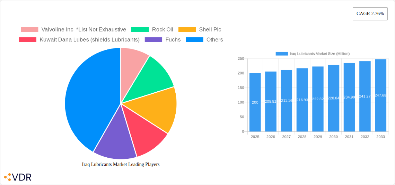Click the 250 y-axis label

[x=241, y=58]
